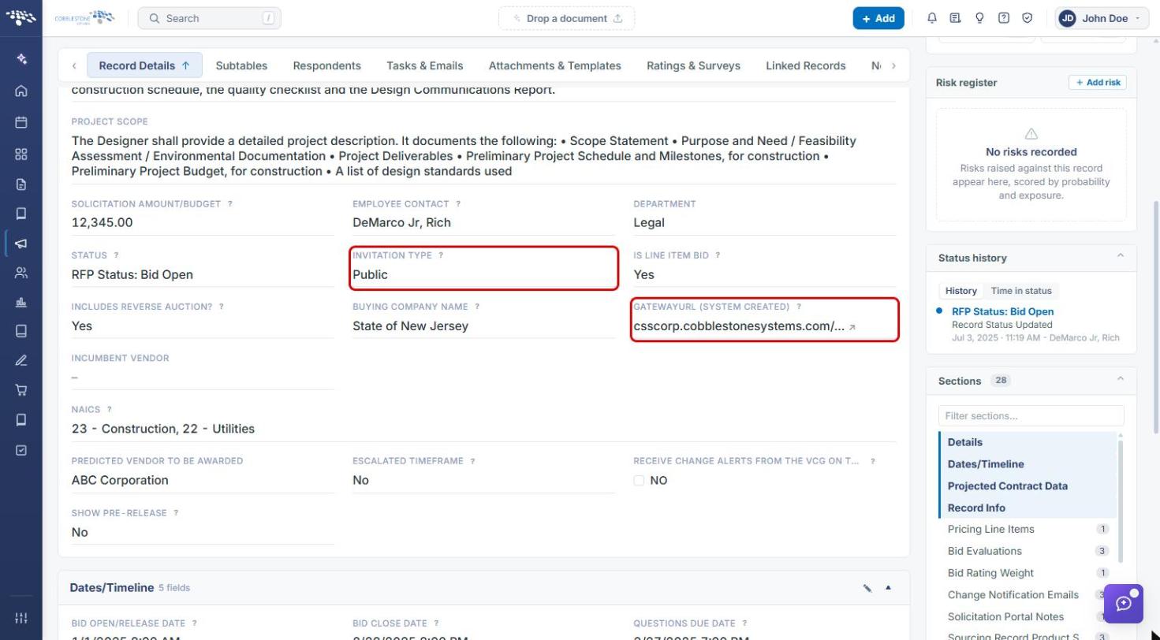1160x640 pixels.
Task: Jump to the Pricing Line Items section
Action: pos(1028,529)
